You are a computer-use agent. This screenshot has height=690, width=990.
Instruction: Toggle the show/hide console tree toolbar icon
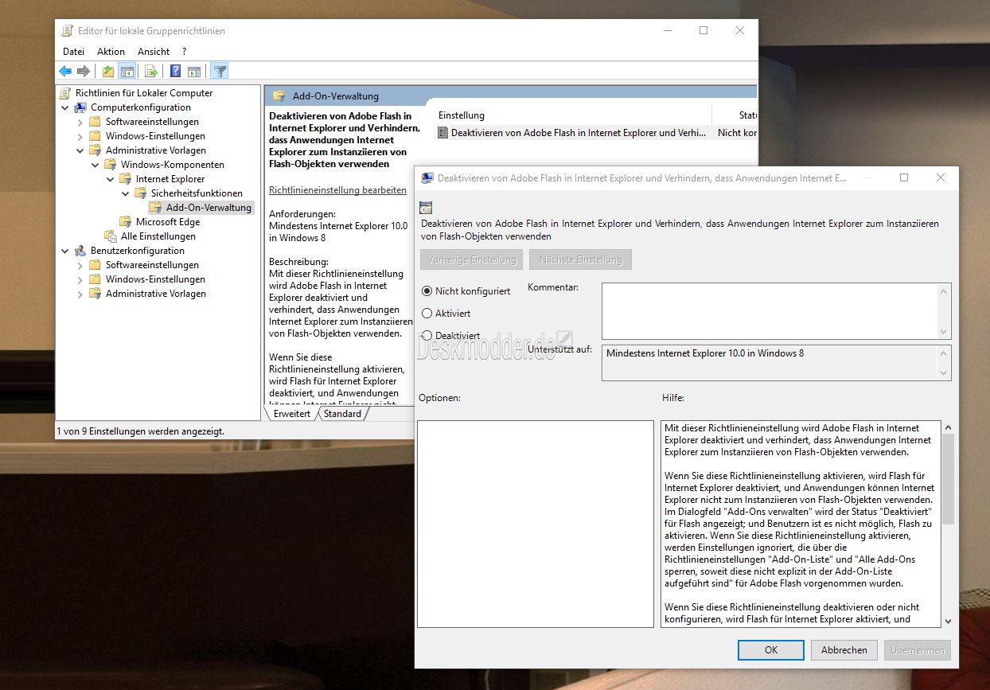point(127,72)
